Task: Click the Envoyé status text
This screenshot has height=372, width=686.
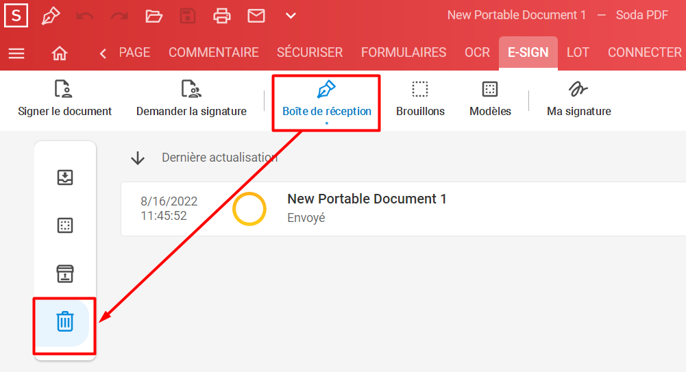Action: coord(306,218)
